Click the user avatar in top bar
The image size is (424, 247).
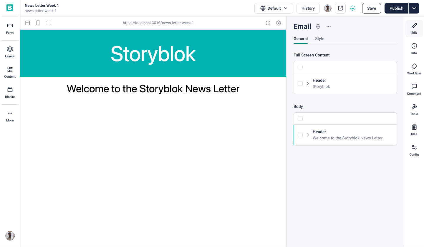pos(328,8)
